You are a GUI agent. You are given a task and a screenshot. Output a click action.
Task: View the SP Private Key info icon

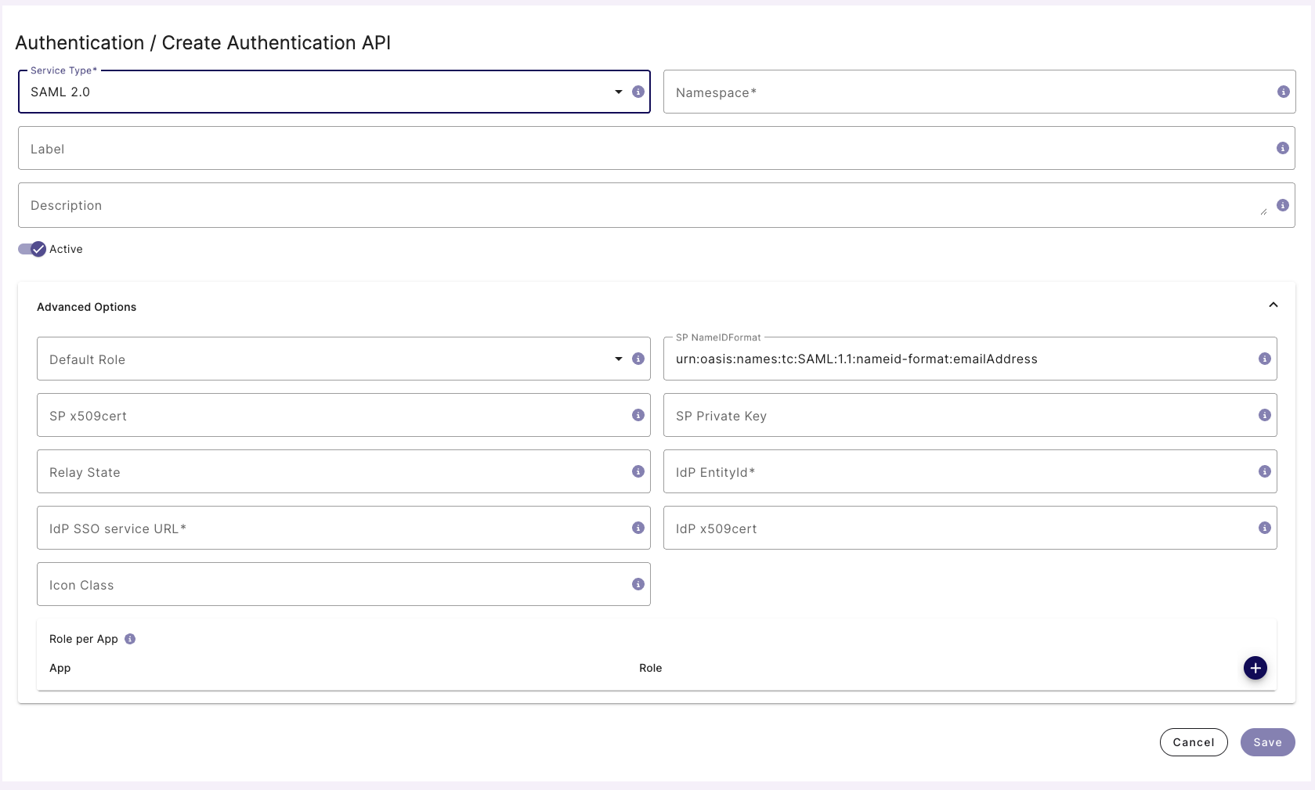(x=1264, y=416)
